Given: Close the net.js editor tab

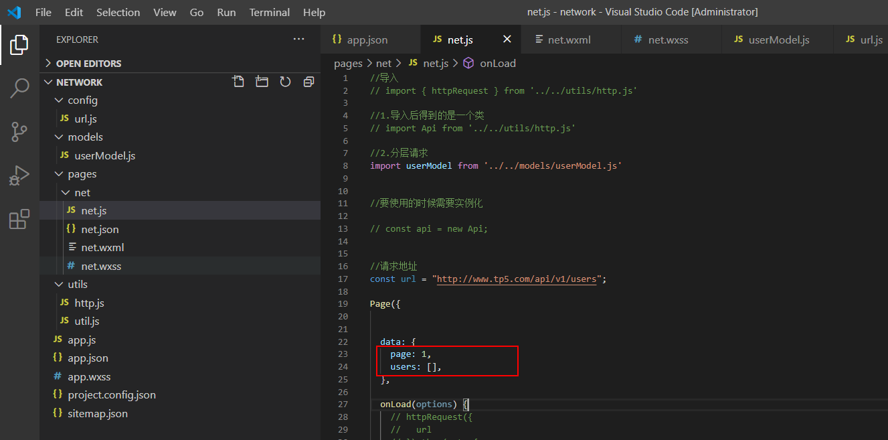Looking at the screenshot, I should coord(507,40).
